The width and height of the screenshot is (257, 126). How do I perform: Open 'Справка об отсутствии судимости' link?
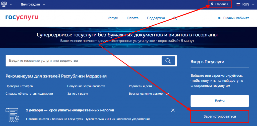[29, 94]
